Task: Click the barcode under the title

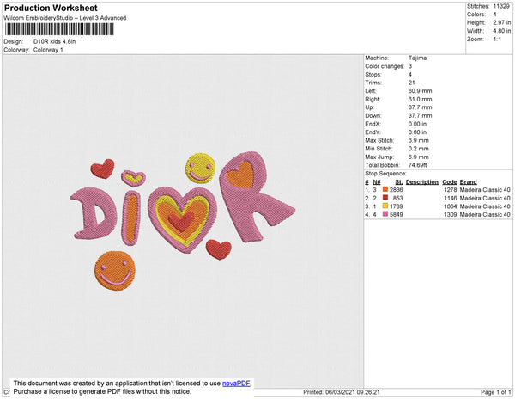Action: (58, 29)
